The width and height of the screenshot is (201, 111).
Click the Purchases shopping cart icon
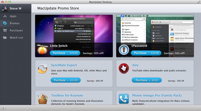5,30
